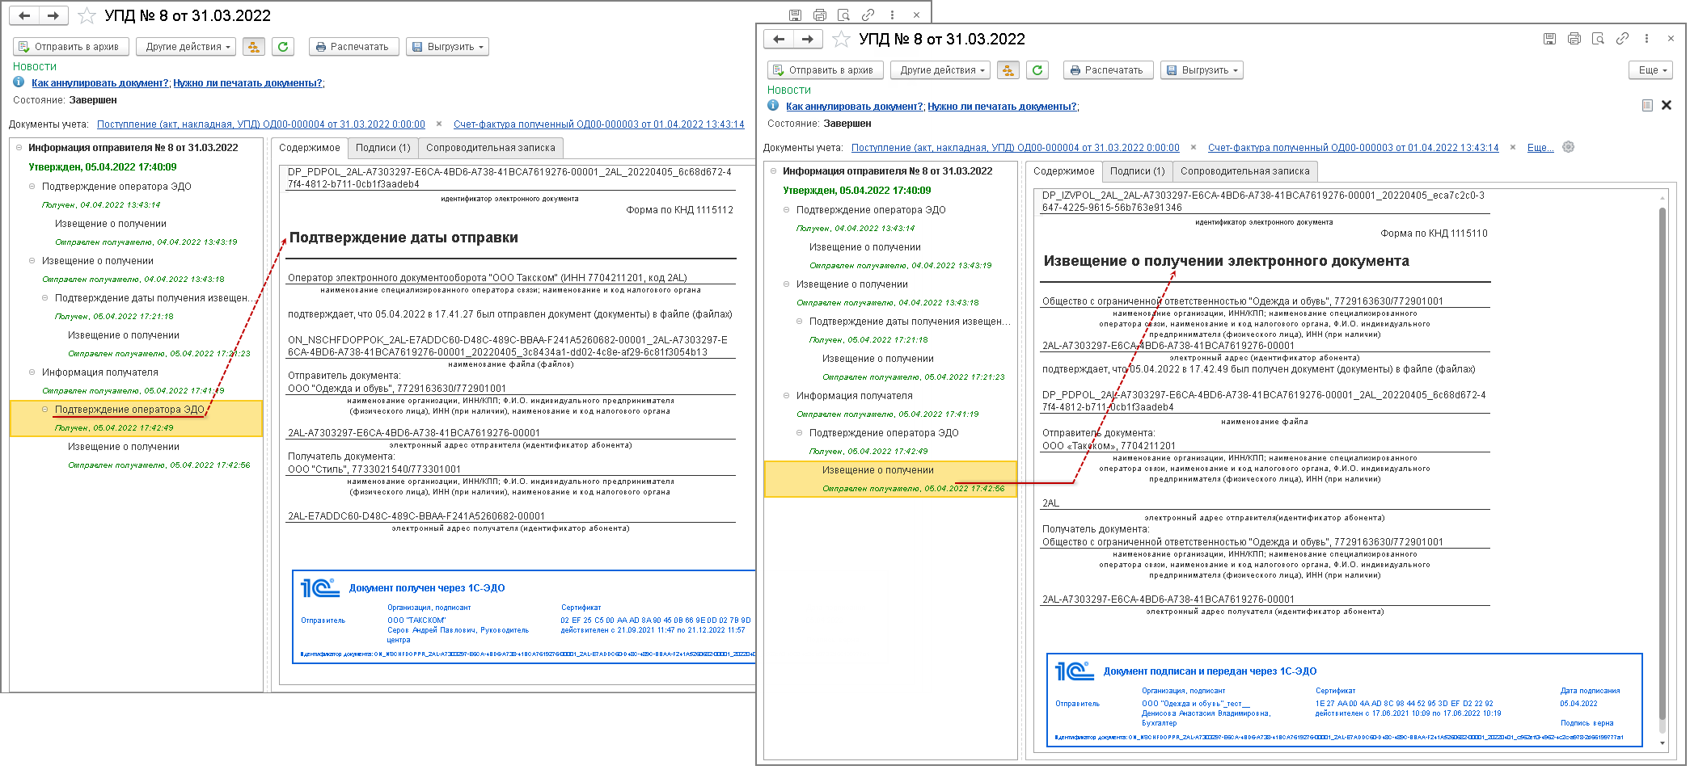Refresh document in front window
The image size is (1690, 774).
(x=1037, y=70)
